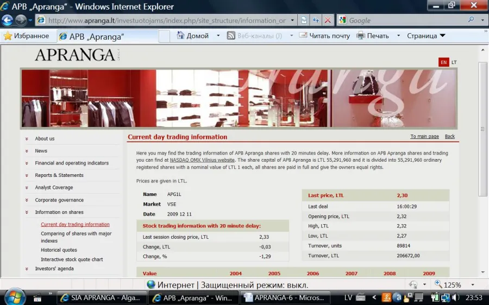Click the Back link on page
The width and height of the screenshot is (489, 305).
click(x=450, y=136)
